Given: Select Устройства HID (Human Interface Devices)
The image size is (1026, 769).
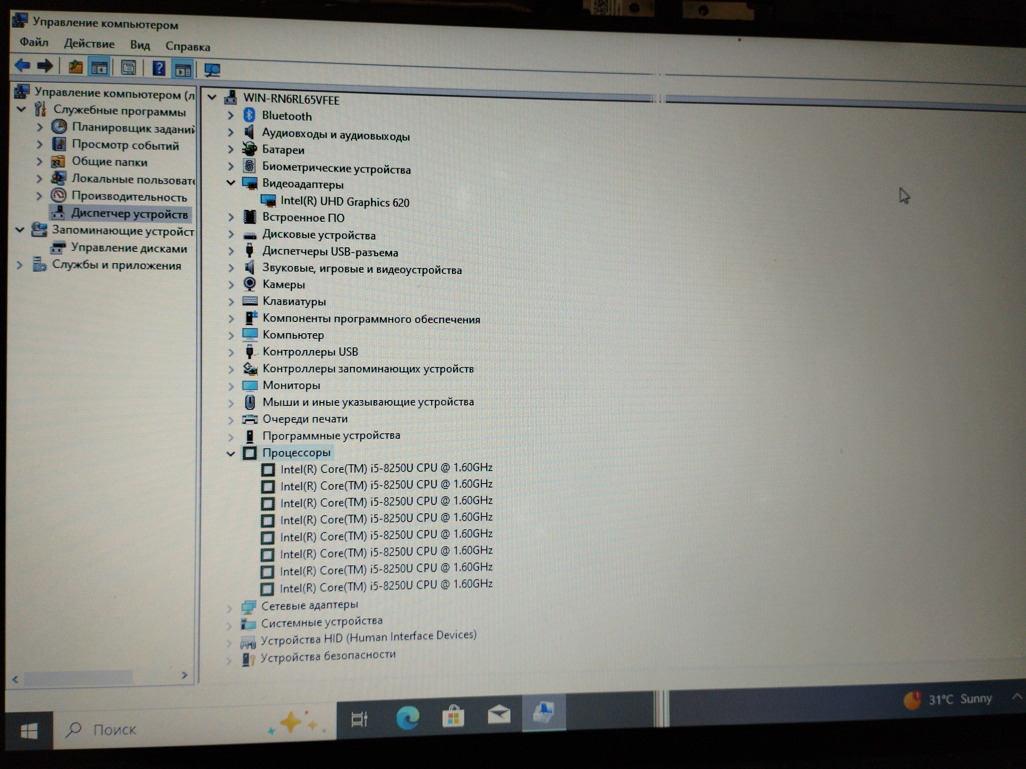Looking at the screenshot, I should point(368,637).
